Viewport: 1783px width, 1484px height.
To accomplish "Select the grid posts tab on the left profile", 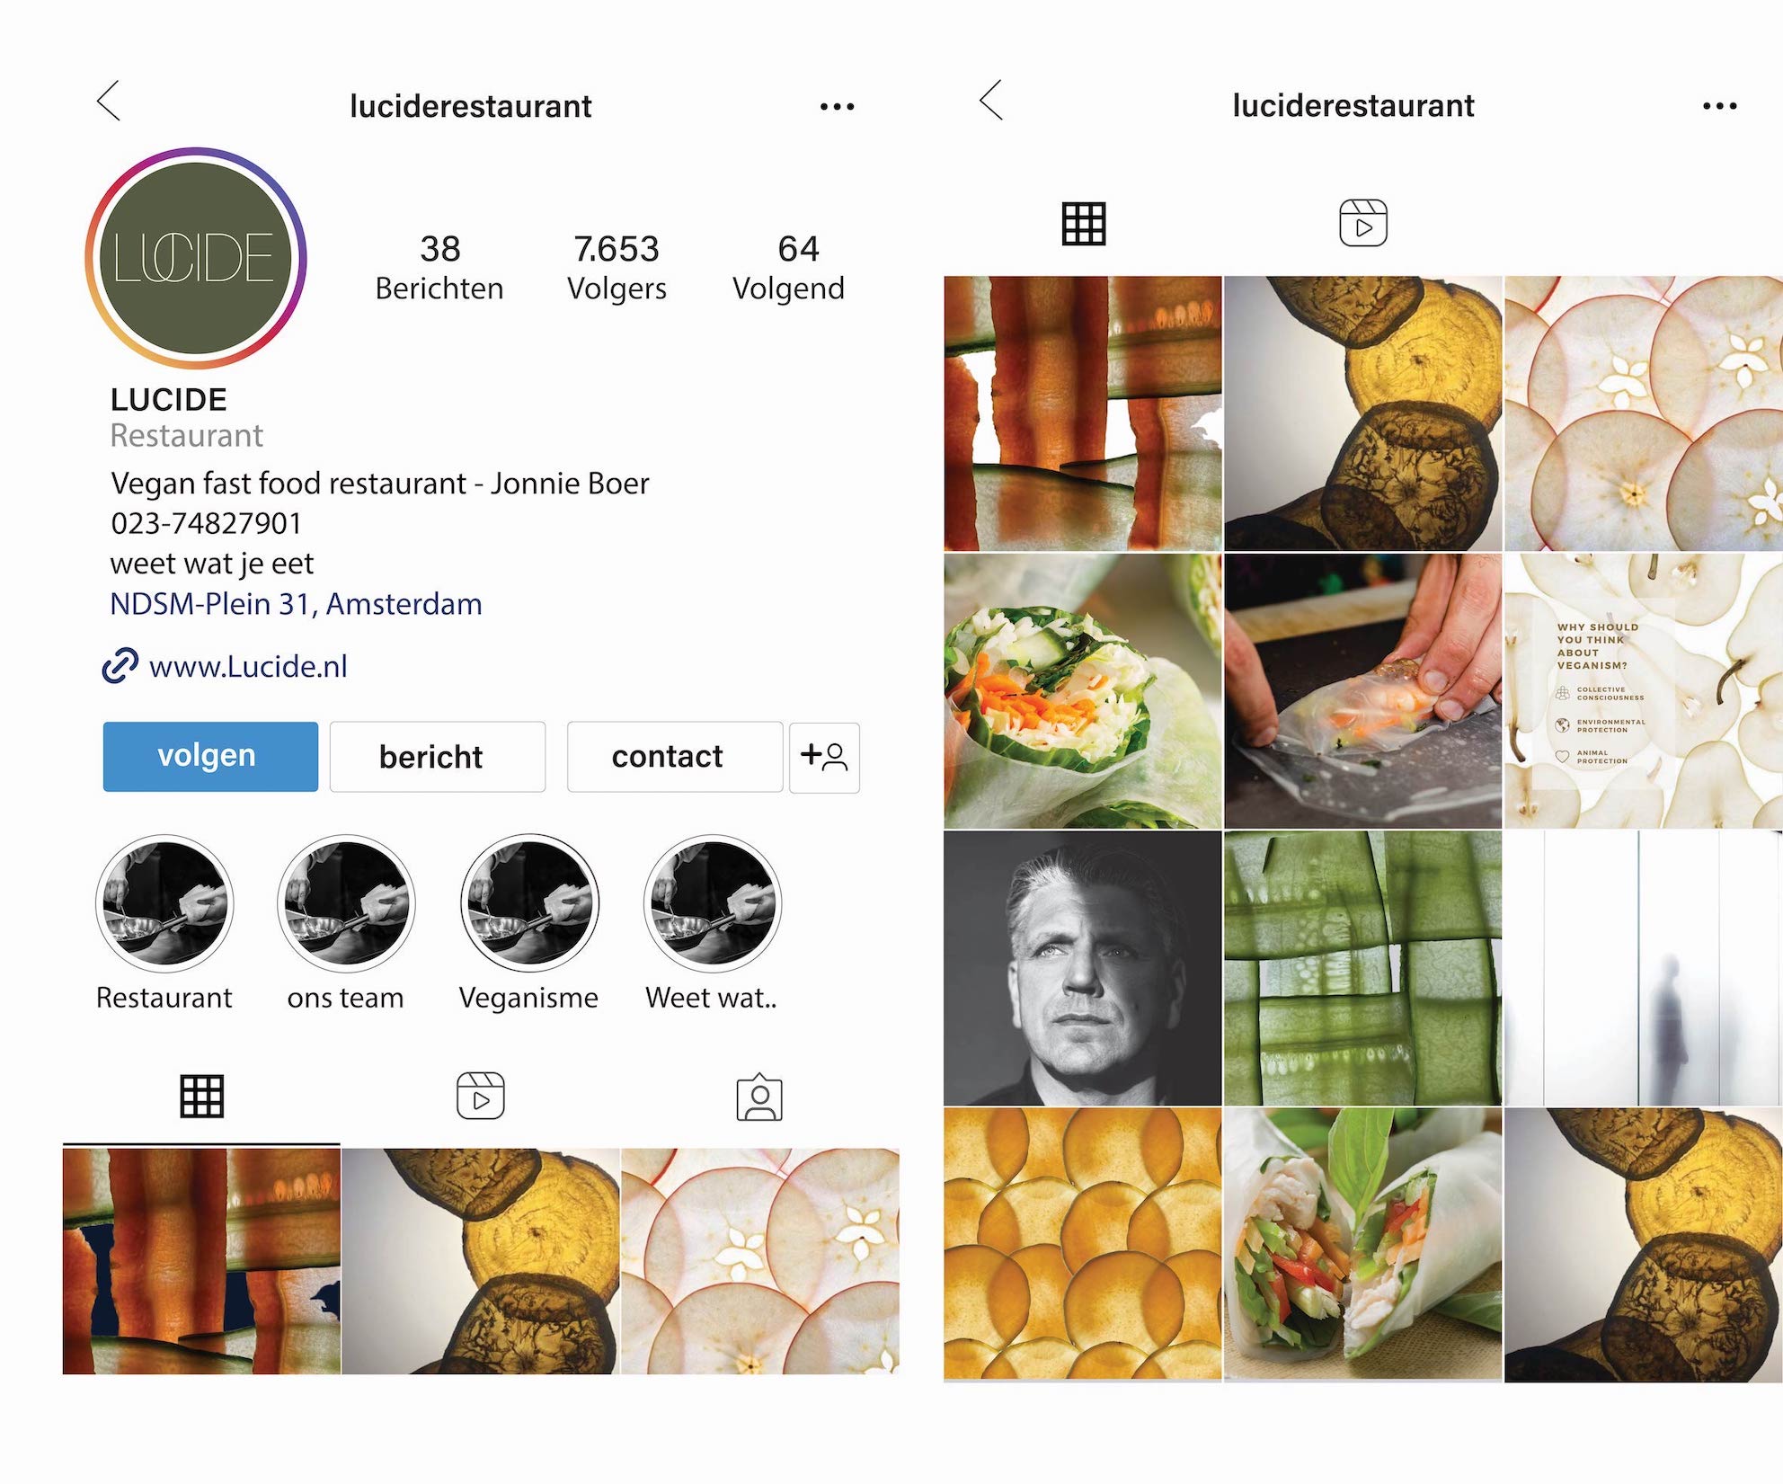I will click(x=202, y=1096).
